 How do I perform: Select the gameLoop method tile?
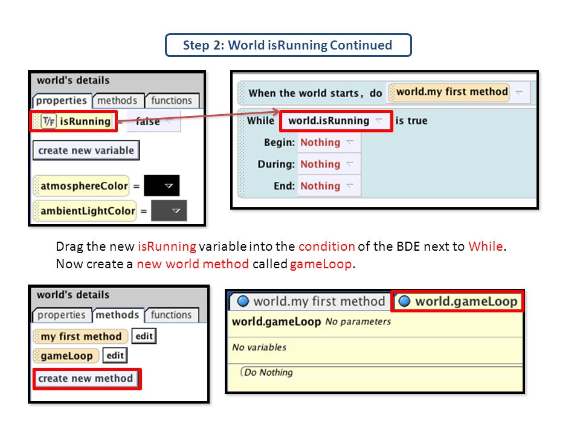[x=66, y=356]
